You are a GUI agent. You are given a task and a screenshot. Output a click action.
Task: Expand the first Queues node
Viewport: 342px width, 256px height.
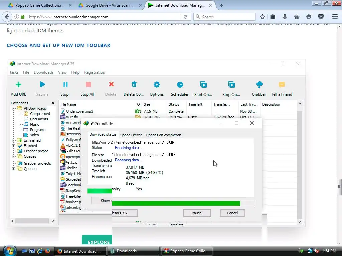(x=13, y=157)
